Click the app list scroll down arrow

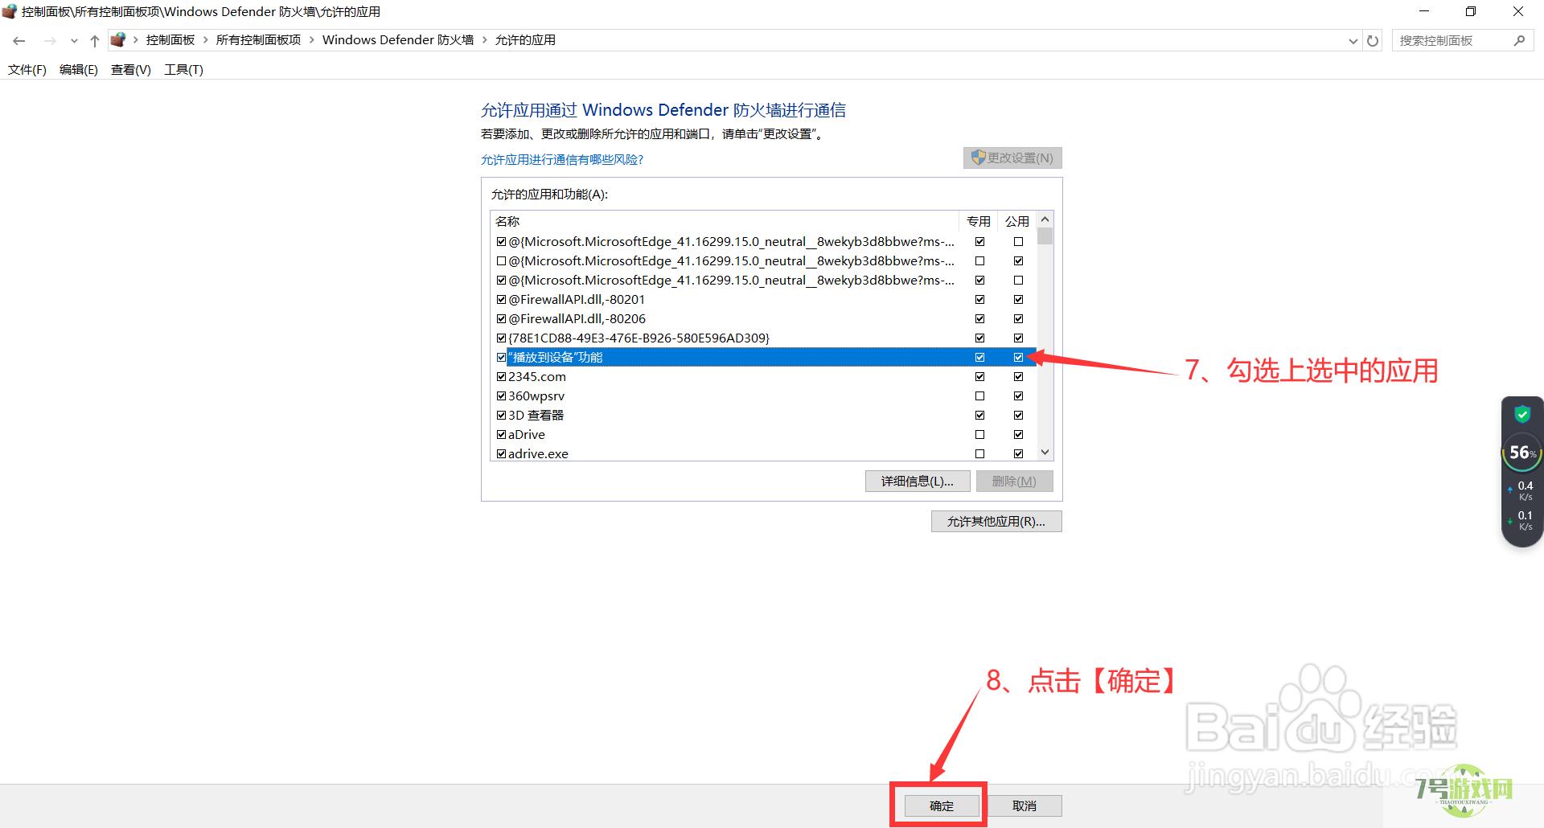(x=1045, y=453)
